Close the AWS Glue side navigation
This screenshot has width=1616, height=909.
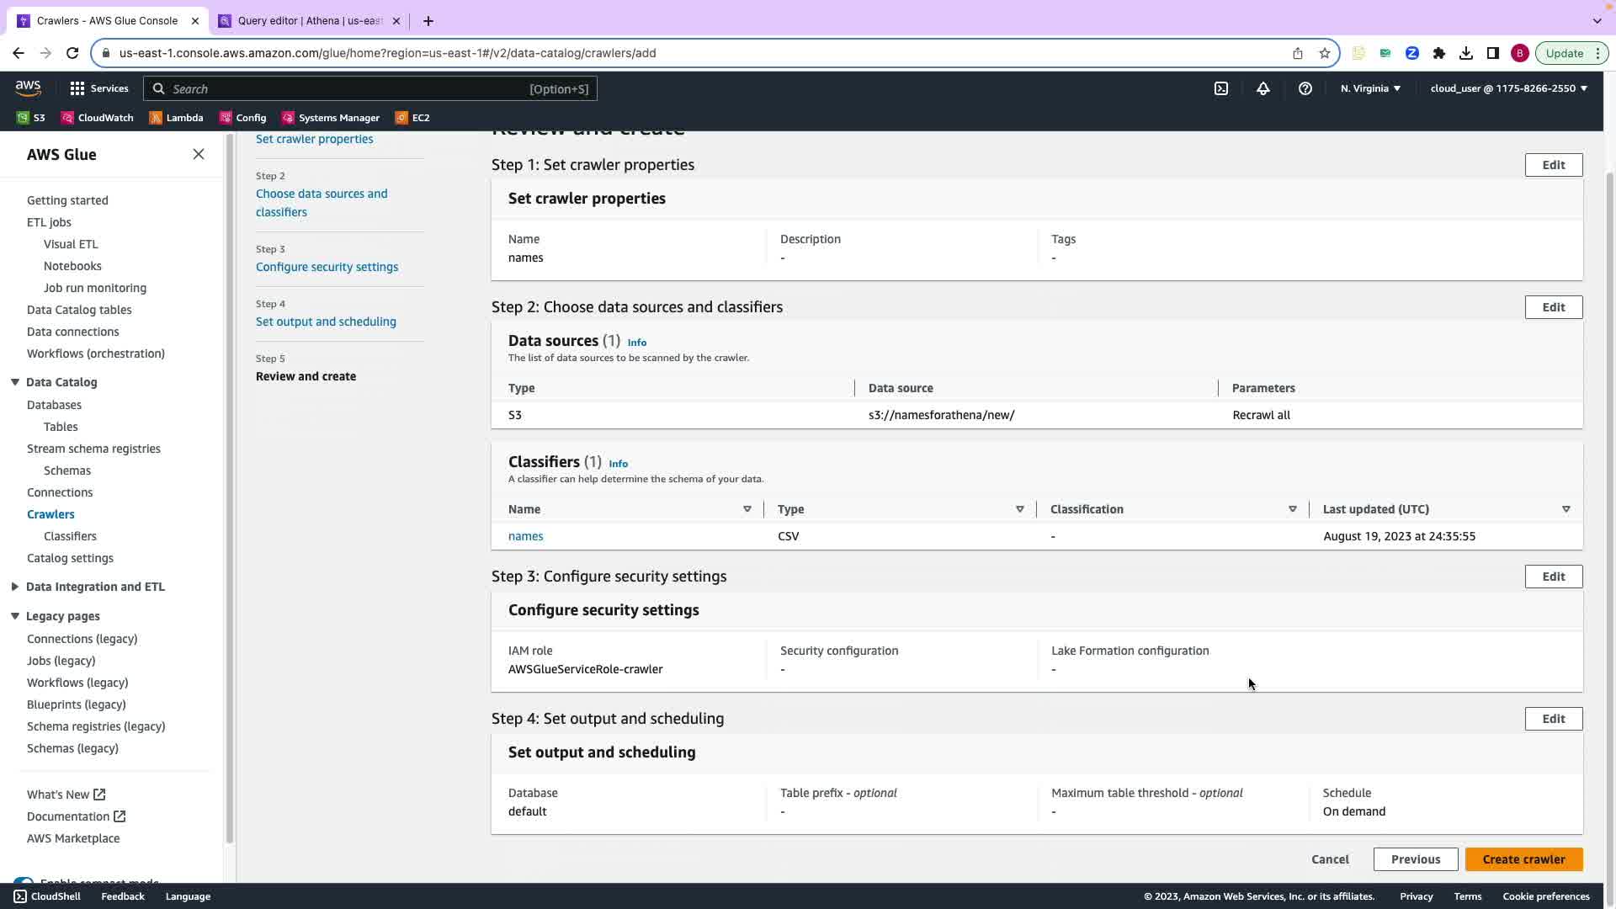[199, 154]
